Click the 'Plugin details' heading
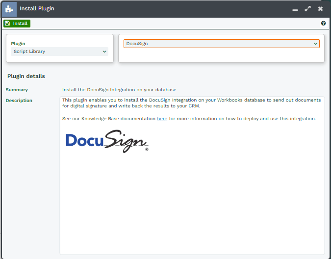The image size is (331, 259). pyautogui.click(x=26, y=76)
